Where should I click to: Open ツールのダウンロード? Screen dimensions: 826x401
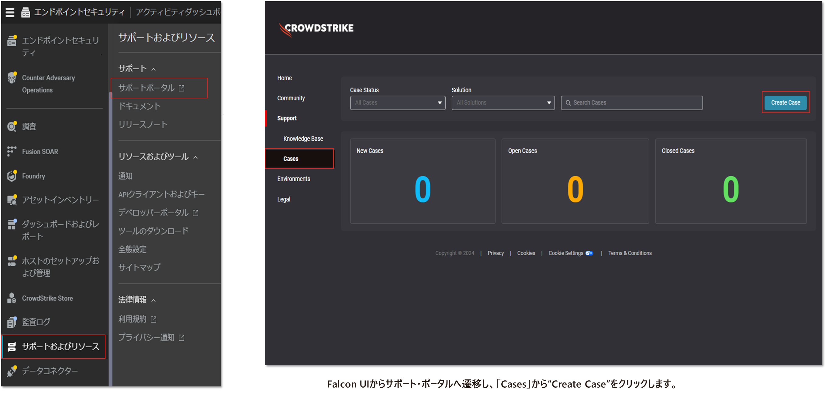coord(153,231)
